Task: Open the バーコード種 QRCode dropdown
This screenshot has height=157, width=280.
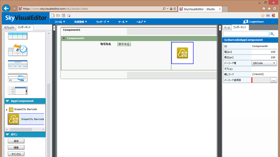Action: (x=264, y=63)
